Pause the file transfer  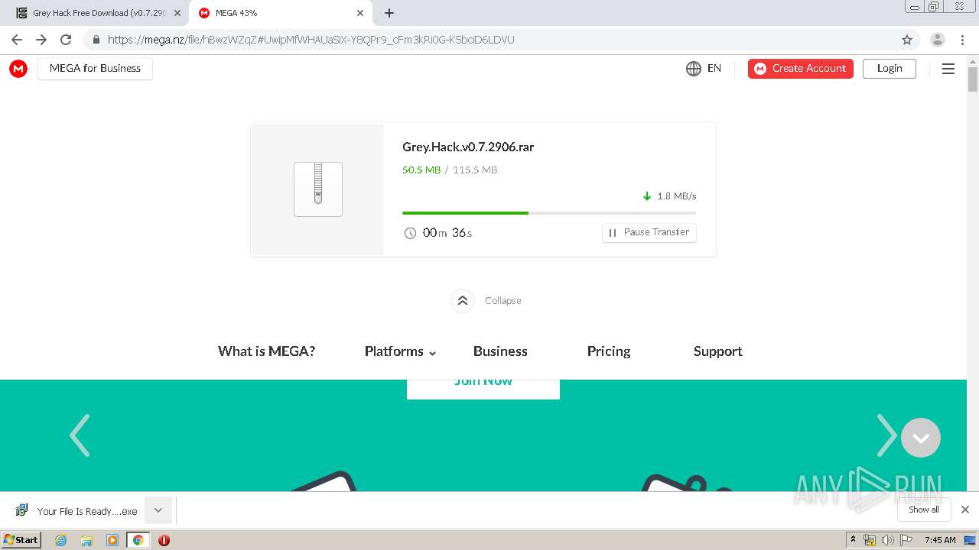649,232
